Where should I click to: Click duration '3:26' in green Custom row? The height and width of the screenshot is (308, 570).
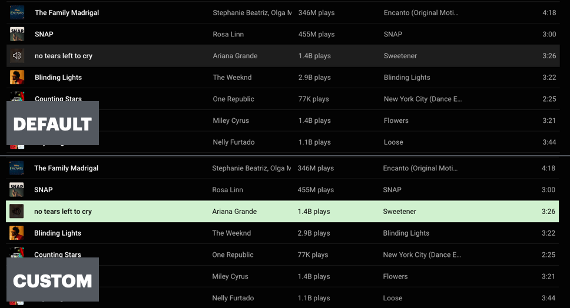tap(549, 212)
